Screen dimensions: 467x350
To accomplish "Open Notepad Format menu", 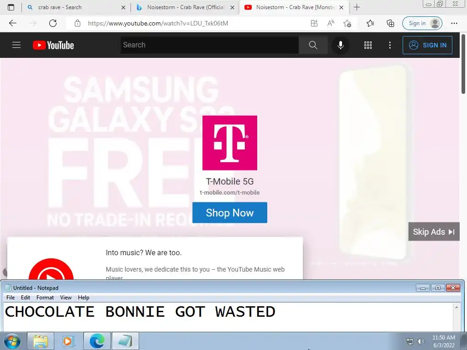I will 45,297.
